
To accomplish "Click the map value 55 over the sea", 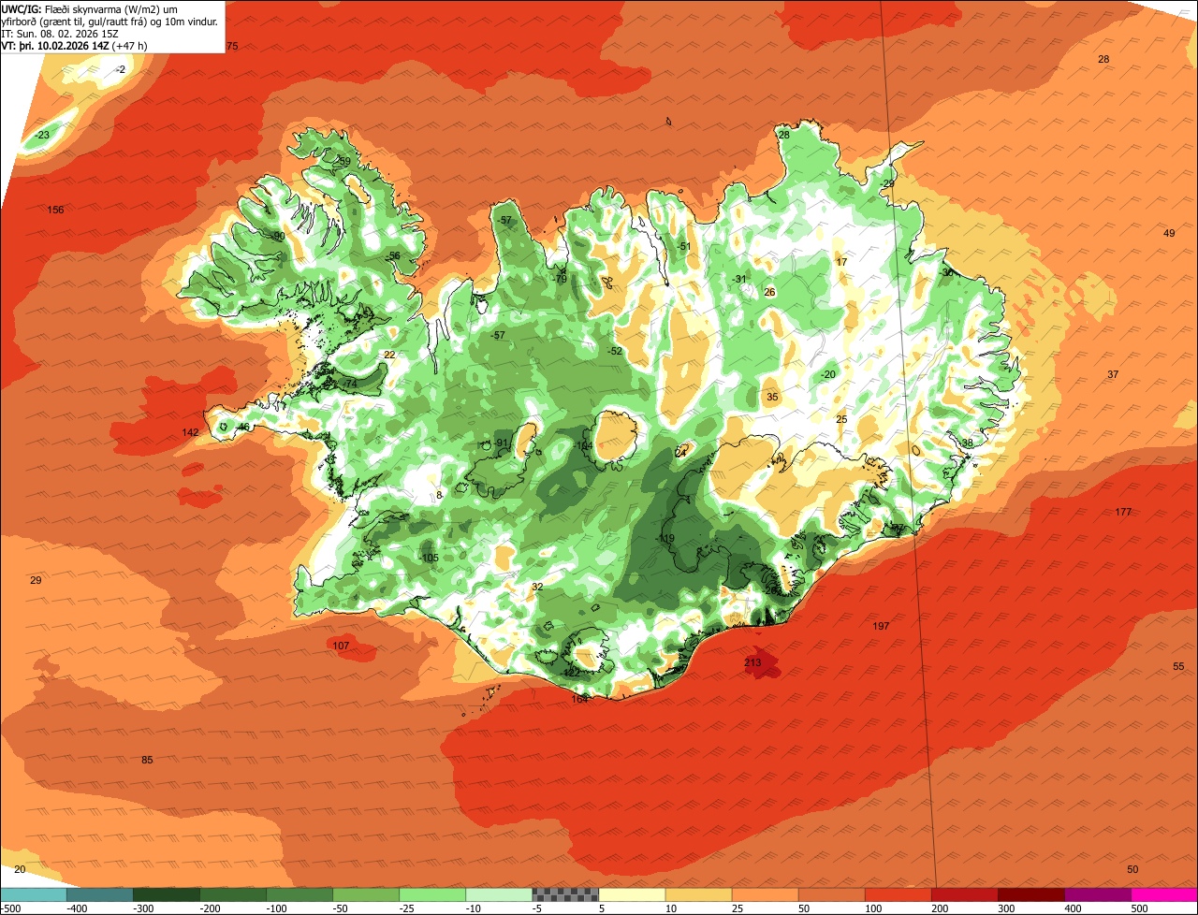I will pos(1178,666).
